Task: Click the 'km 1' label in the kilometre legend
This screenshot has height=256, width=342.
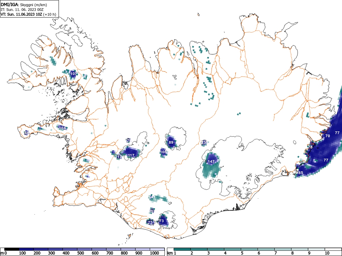Action: point(172,253)
